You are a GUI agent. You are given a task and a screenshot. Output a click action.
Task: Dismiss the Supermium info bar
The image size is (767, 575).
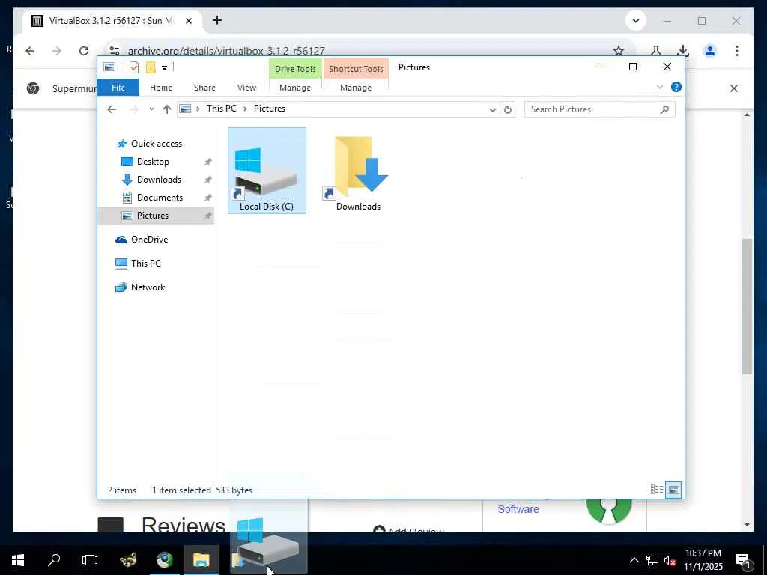[x=734, y=88]
